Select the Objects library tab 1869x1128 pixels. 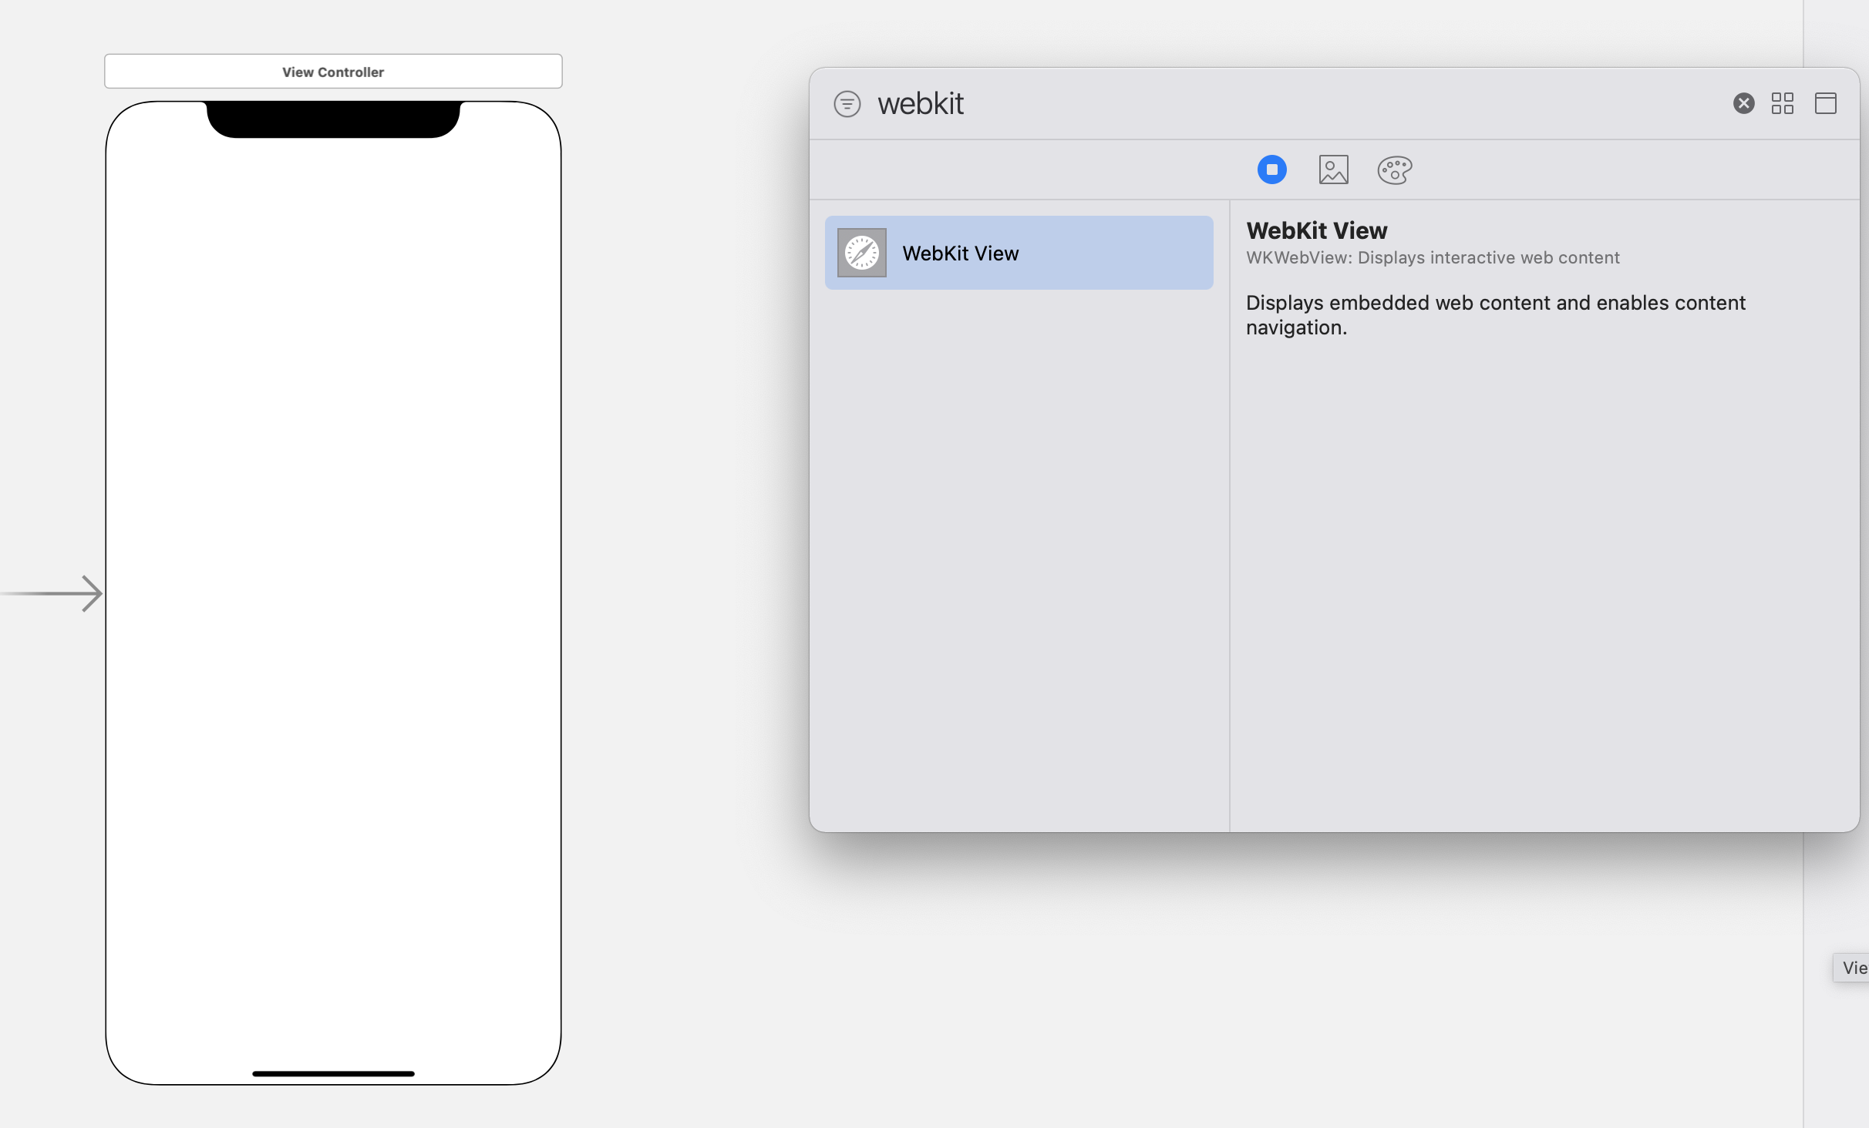pyautogui.click(x=1271, y=170)
